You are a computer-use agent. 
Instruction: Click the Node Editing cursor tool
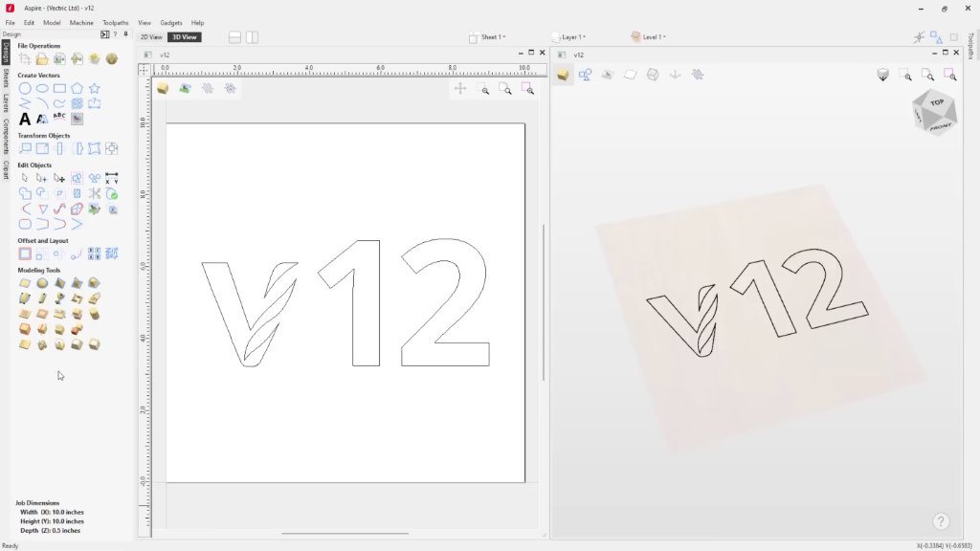point(42,178)
